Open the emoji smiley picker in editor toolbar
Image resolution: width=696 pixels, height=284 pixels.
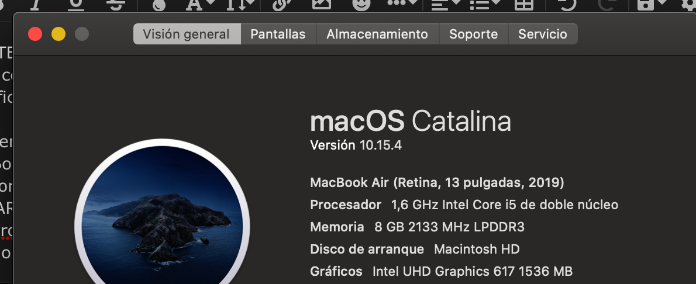click(x=361, y=5)
